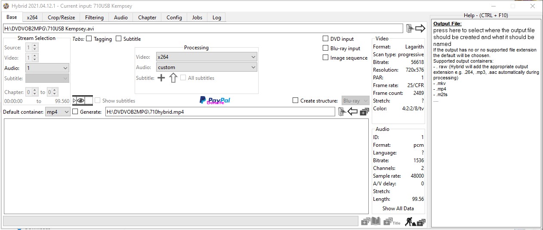Click the PayPal Donate logo
The width and height of the screenshot is (543, 230).
pos(215,100)
